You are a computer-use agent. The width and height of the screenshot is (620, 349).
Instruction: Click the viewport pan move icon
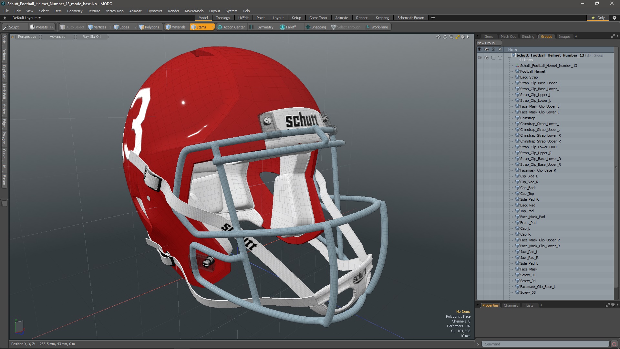coord(438,37)
